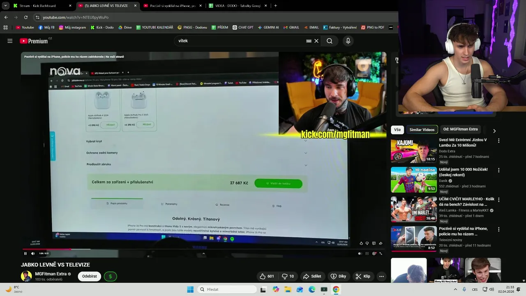Open Chrome from the Windows taskbar
This screenshot has width=526, height=296.
tap(336, 289)
